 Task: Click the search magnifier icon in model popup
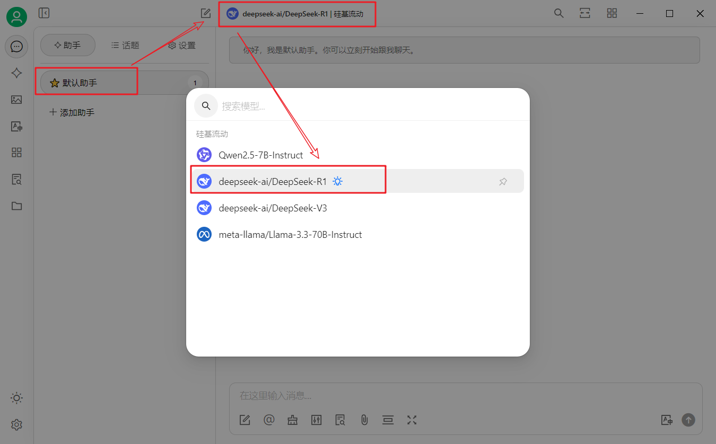click(x=206, y=106)
